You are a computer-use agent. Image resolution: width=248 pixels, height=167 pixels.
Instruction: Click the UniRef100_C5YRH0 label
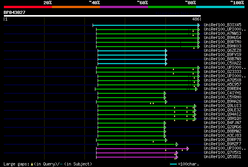click(222, 97)
